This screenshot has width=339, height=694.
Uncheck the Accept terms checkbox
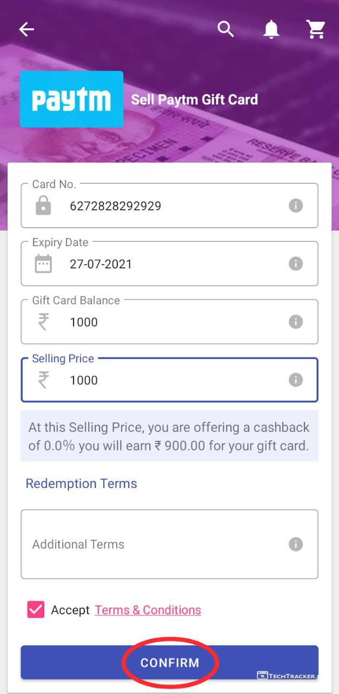(x=36, y=609)
